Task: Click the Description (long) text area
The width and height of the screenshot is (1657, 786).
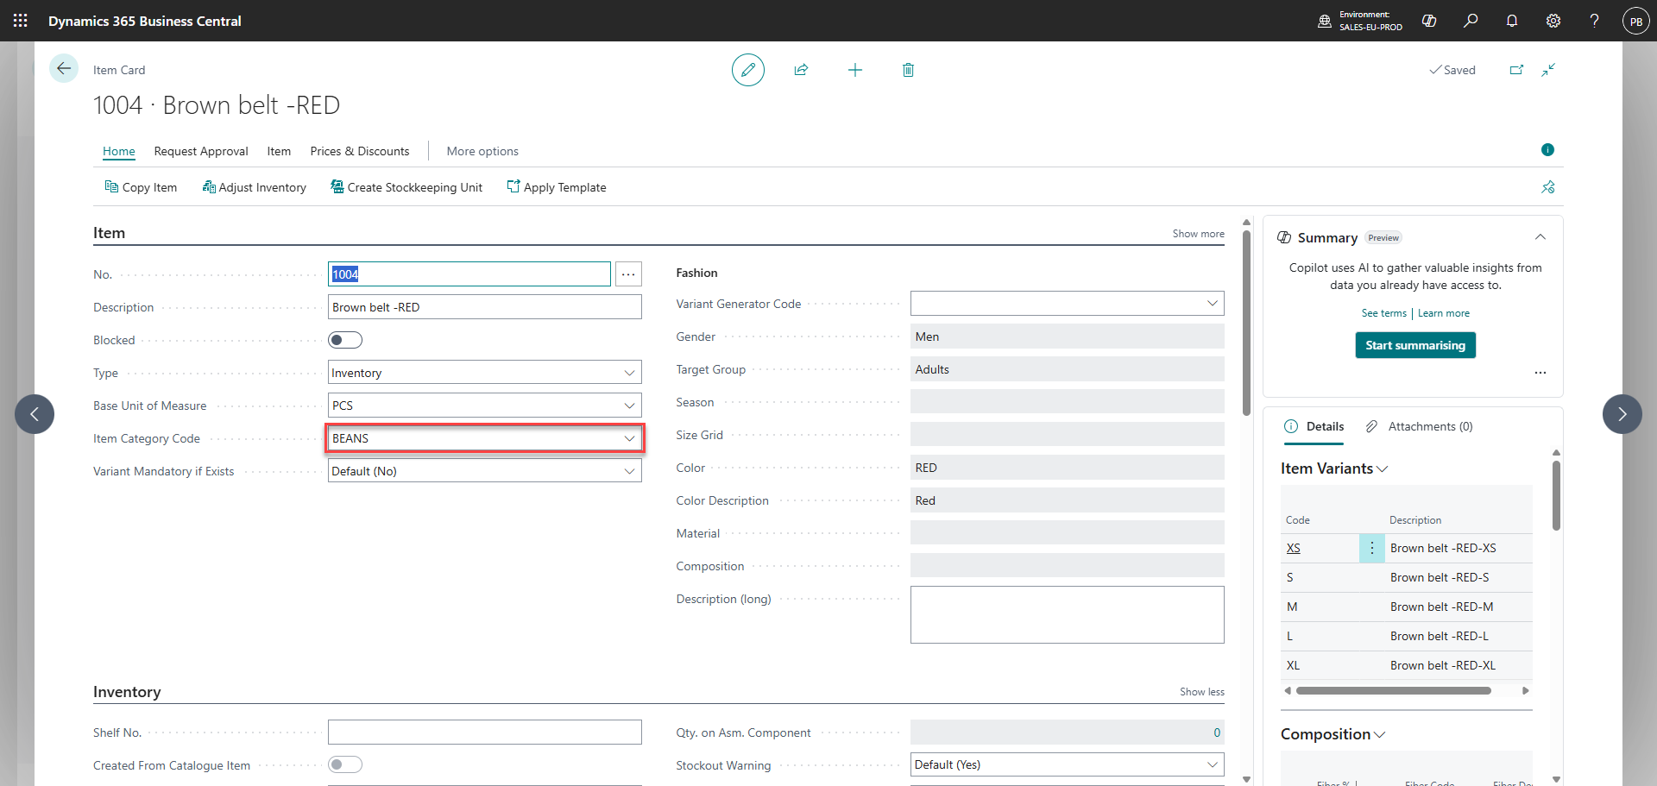Action: [1068, 615]
